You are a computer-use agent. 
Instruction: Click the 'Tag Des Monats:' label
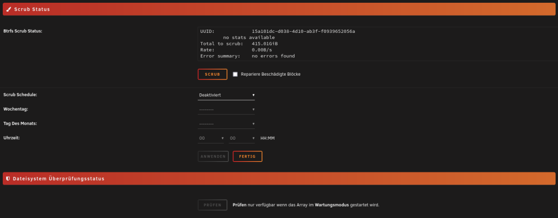tap(20, 123)
